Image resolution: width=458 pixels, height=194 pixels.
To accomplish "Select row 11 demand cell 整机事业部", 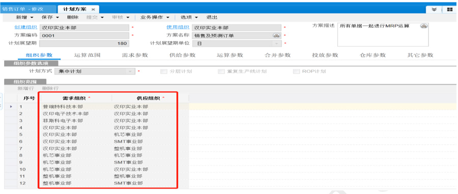I will coord(76,177).
